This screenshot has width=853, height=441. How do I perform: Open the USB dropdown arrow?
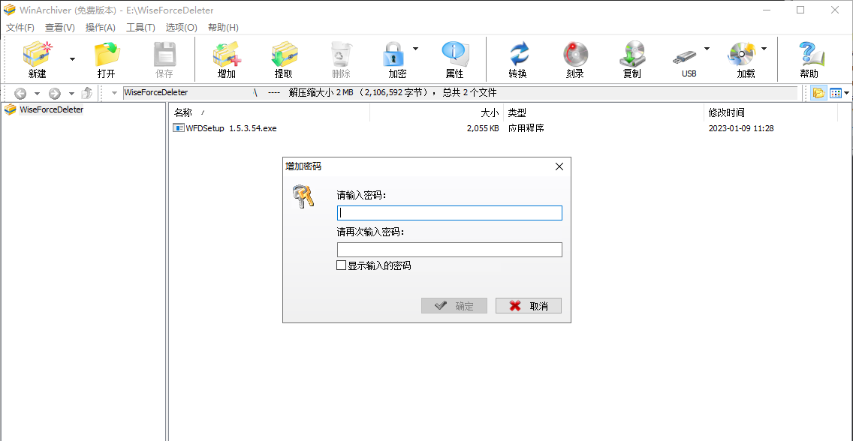click(x=707, y=49)
